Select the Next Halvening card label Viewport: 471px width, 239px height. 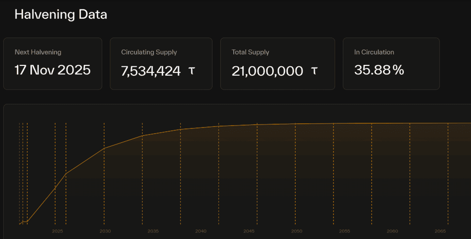click(38, 52)
